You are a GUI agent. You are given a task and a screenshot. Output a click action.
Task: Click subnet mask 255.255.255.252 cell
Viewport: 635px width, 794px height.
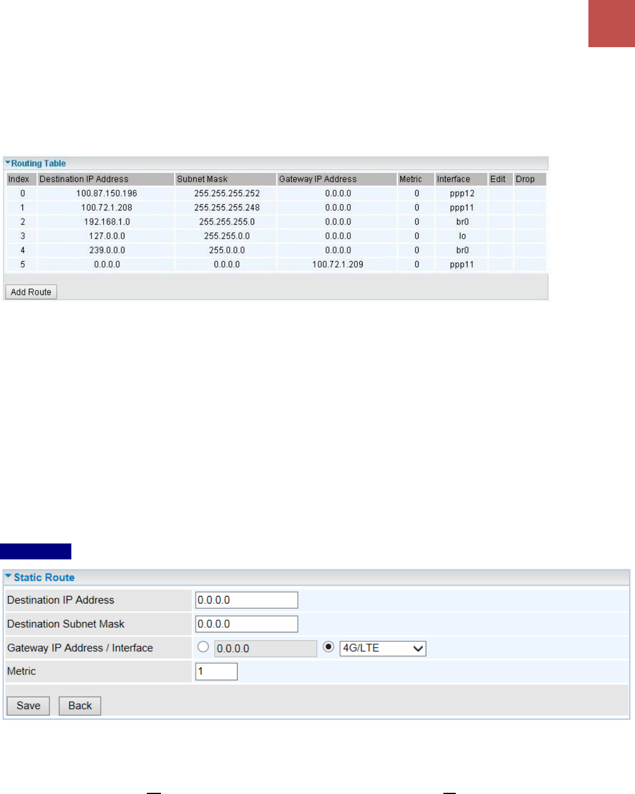coord(227,193)
